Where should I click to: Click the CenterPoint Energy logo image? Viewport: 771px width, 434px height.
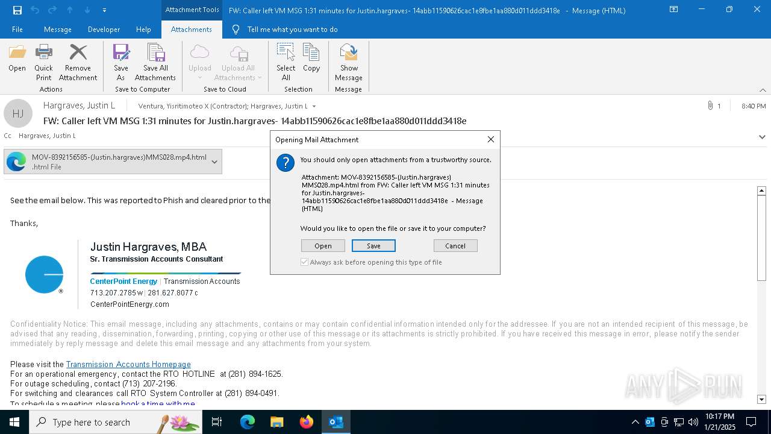(x=44, y=275)
